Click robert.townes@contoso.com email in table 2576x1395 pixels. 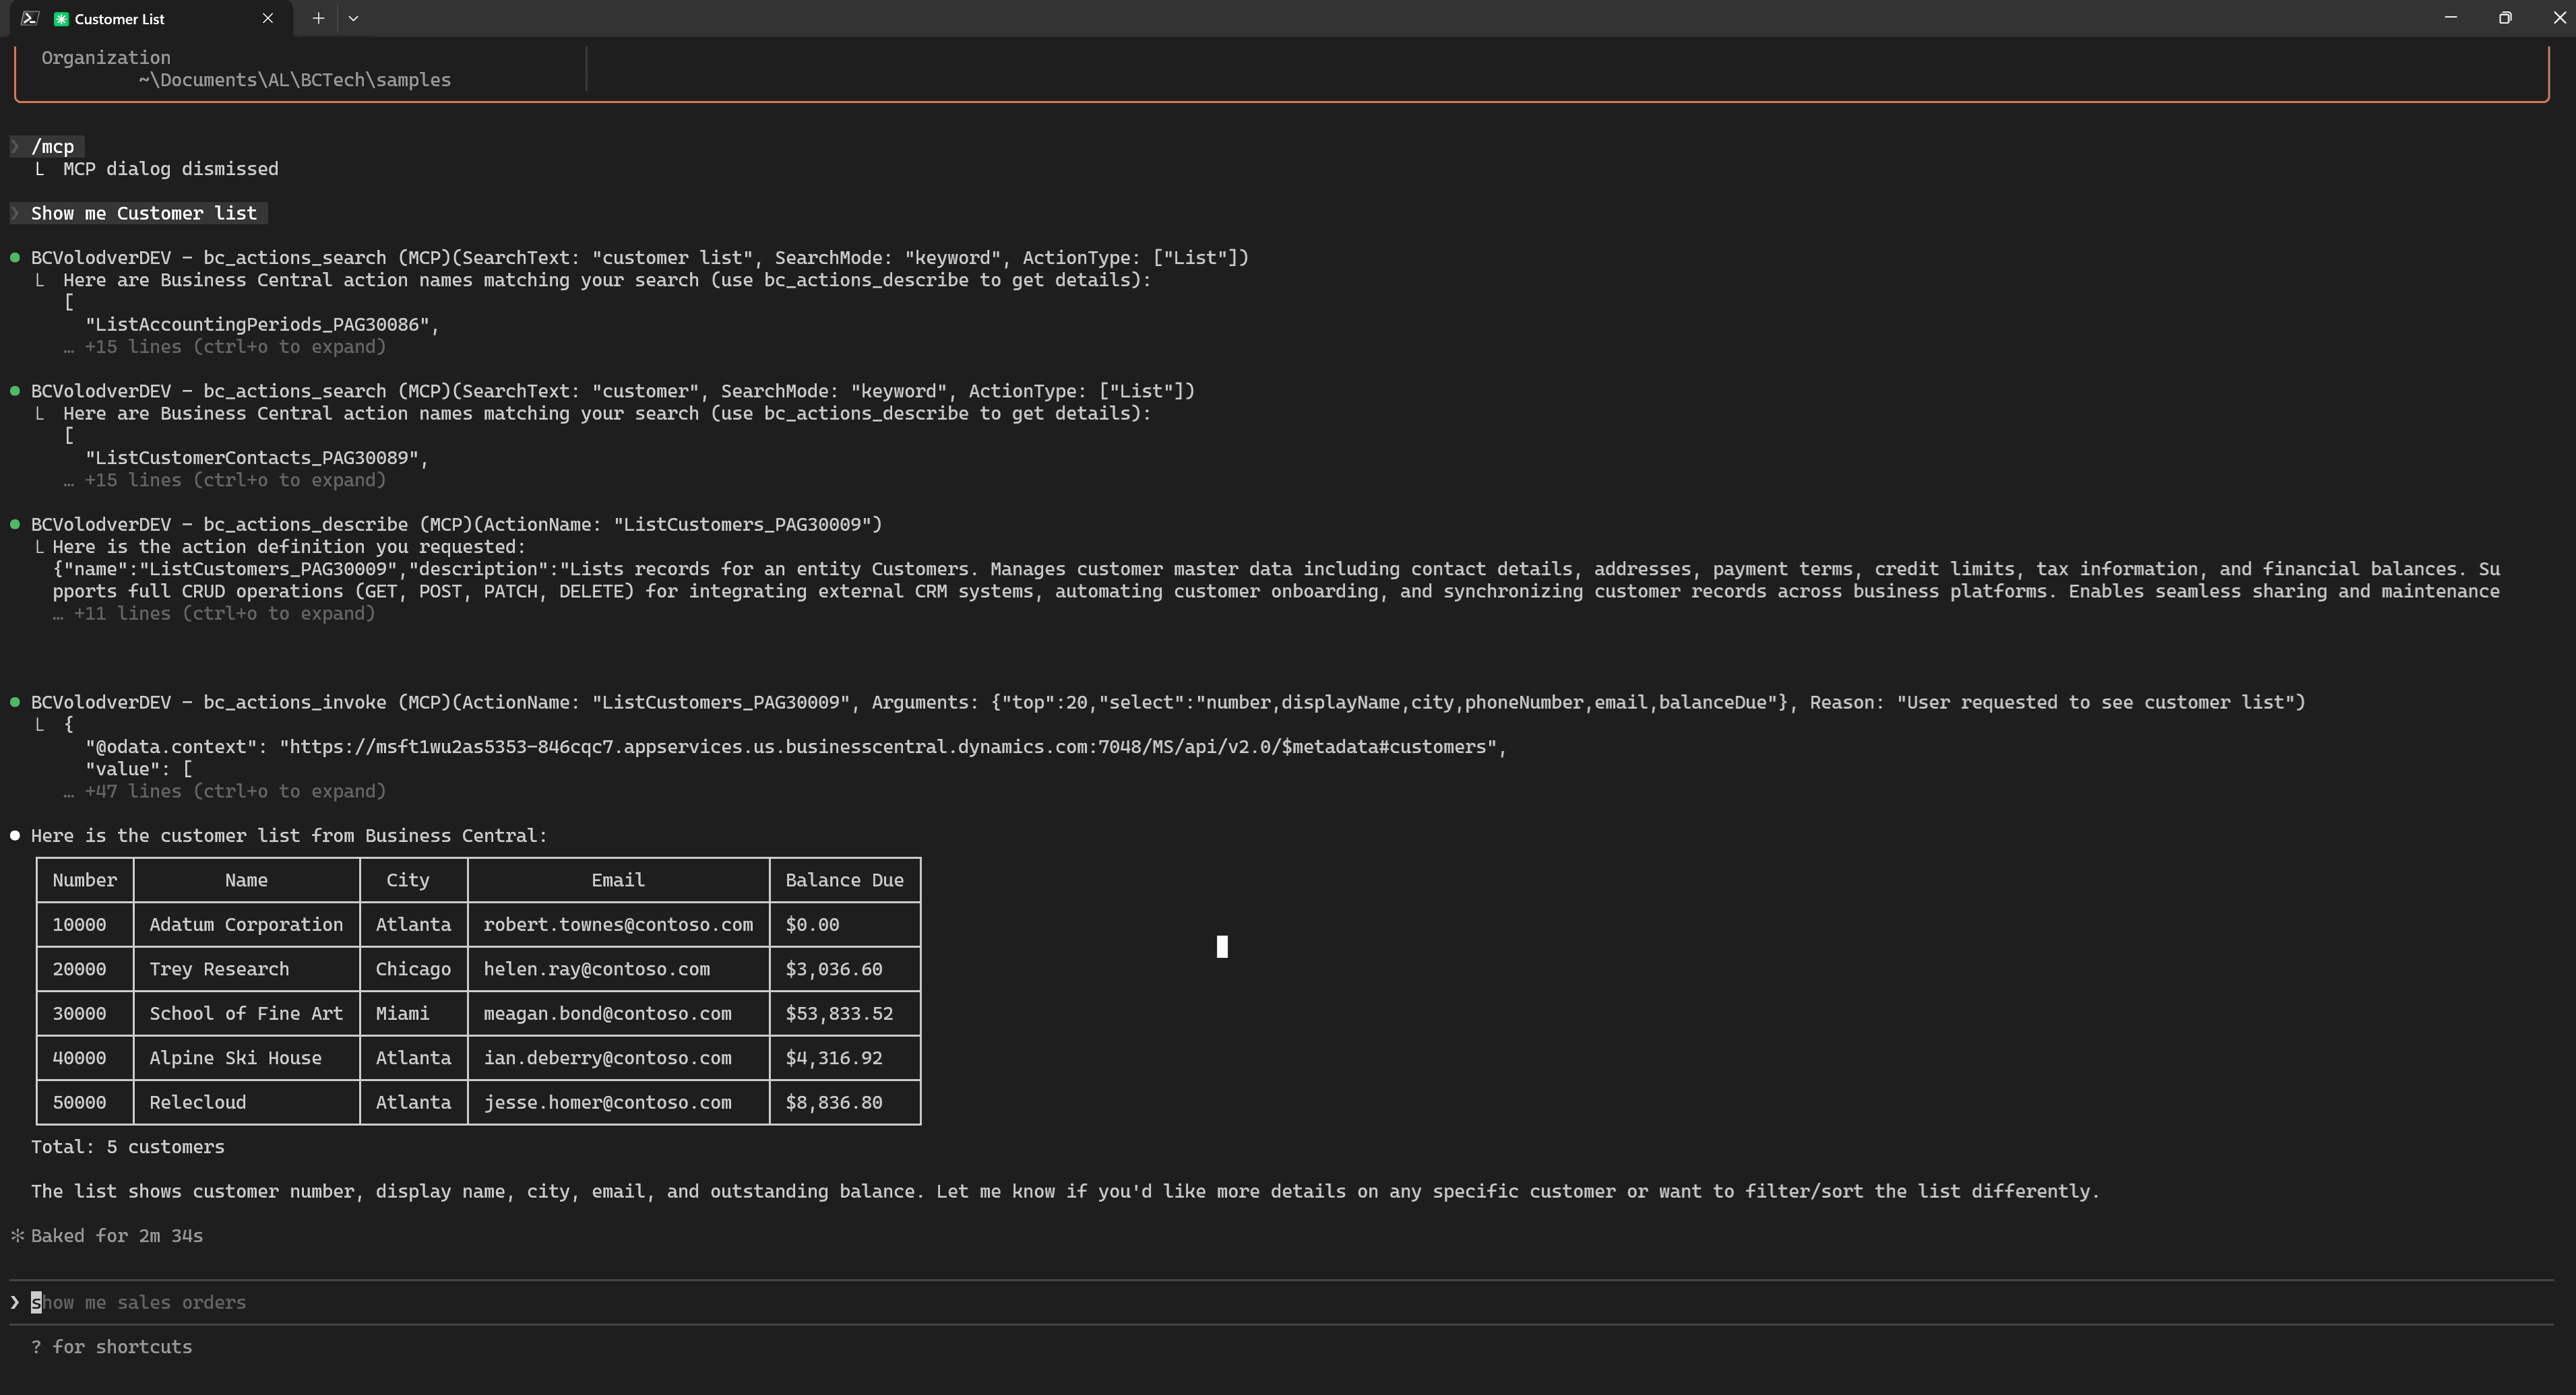coord(618,925)
